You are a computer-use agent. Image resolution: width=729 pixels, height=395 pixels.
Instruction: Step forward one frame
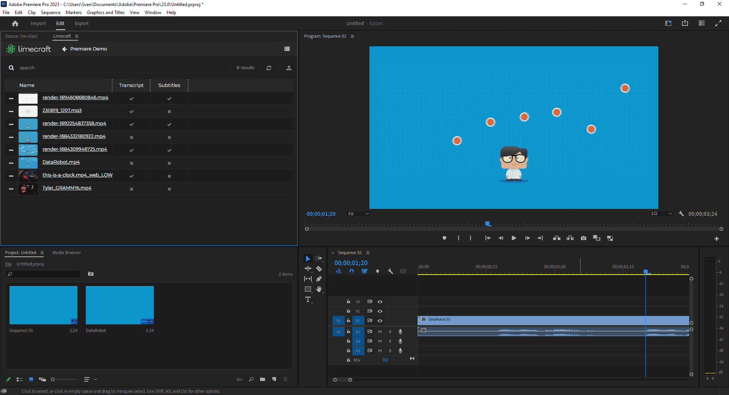tap(527, 238)
